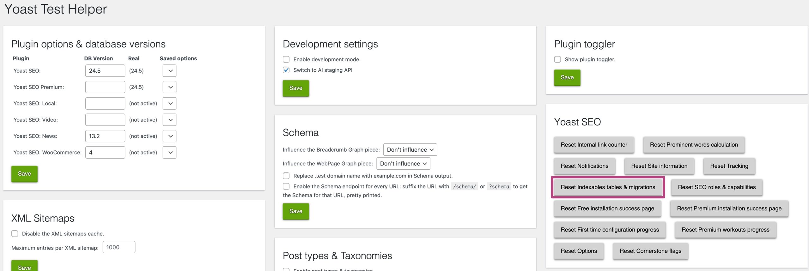Check Replace .test domain name with example.com
The width and height of the screenshot is (809, 271).
coord(286,176)
